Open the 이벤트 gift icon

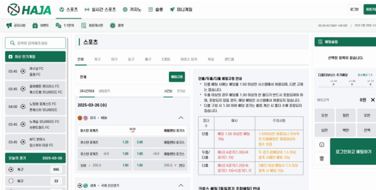[x=35, y=26]
